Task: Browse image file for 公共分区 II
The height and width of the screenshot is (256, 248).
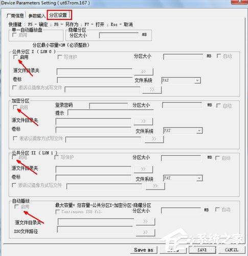Action: pyautogui.click(x=155, y=186)
